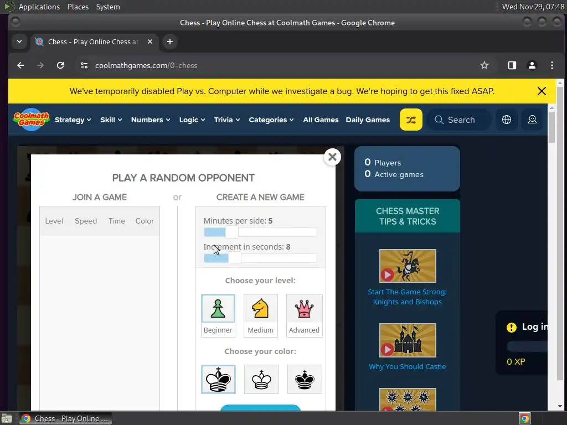Expand the Skill menu
The image size is (567, 425).
[x=111, y=120]
